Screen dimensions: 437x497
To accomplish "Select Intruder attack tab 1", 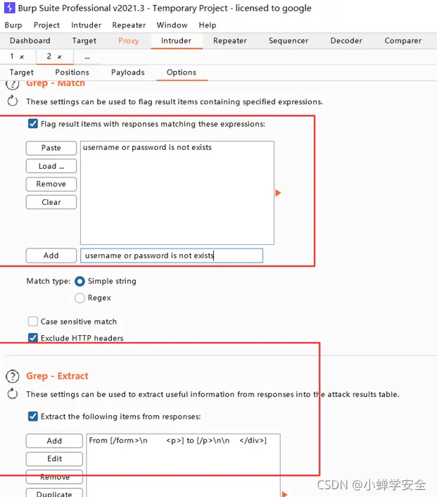I will pos(12,56).
